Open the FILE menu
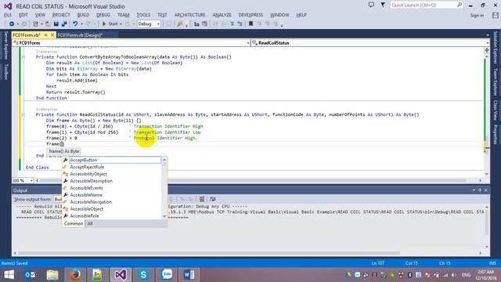501x282 pixels. coord(8,15)
